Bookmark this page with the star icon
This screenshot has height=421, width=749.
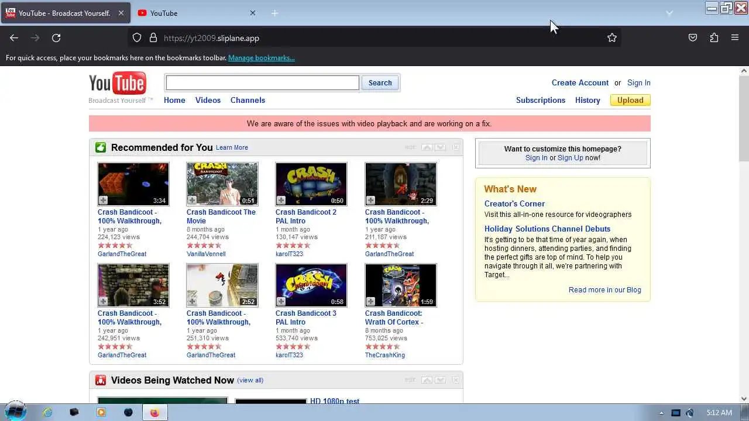tap(612, 38)
